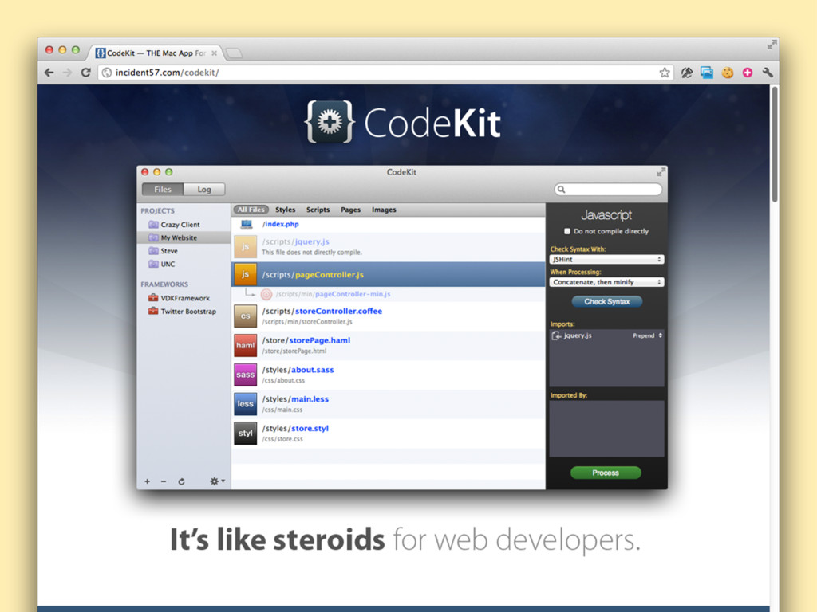Select the /index.php file row
Image resolution: width=817 pixels, height=612 pixels.
click(x=389, y=224)
